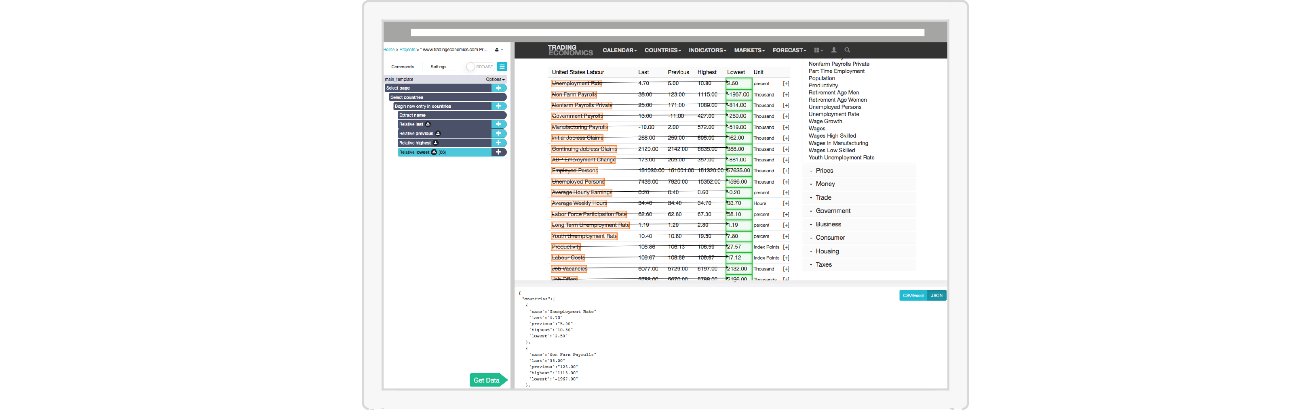This screenshot has width=1312, height=410.
Task: Click plus on Begin new entry in countries
Action: pyautogui.click(x=499, y=106)
